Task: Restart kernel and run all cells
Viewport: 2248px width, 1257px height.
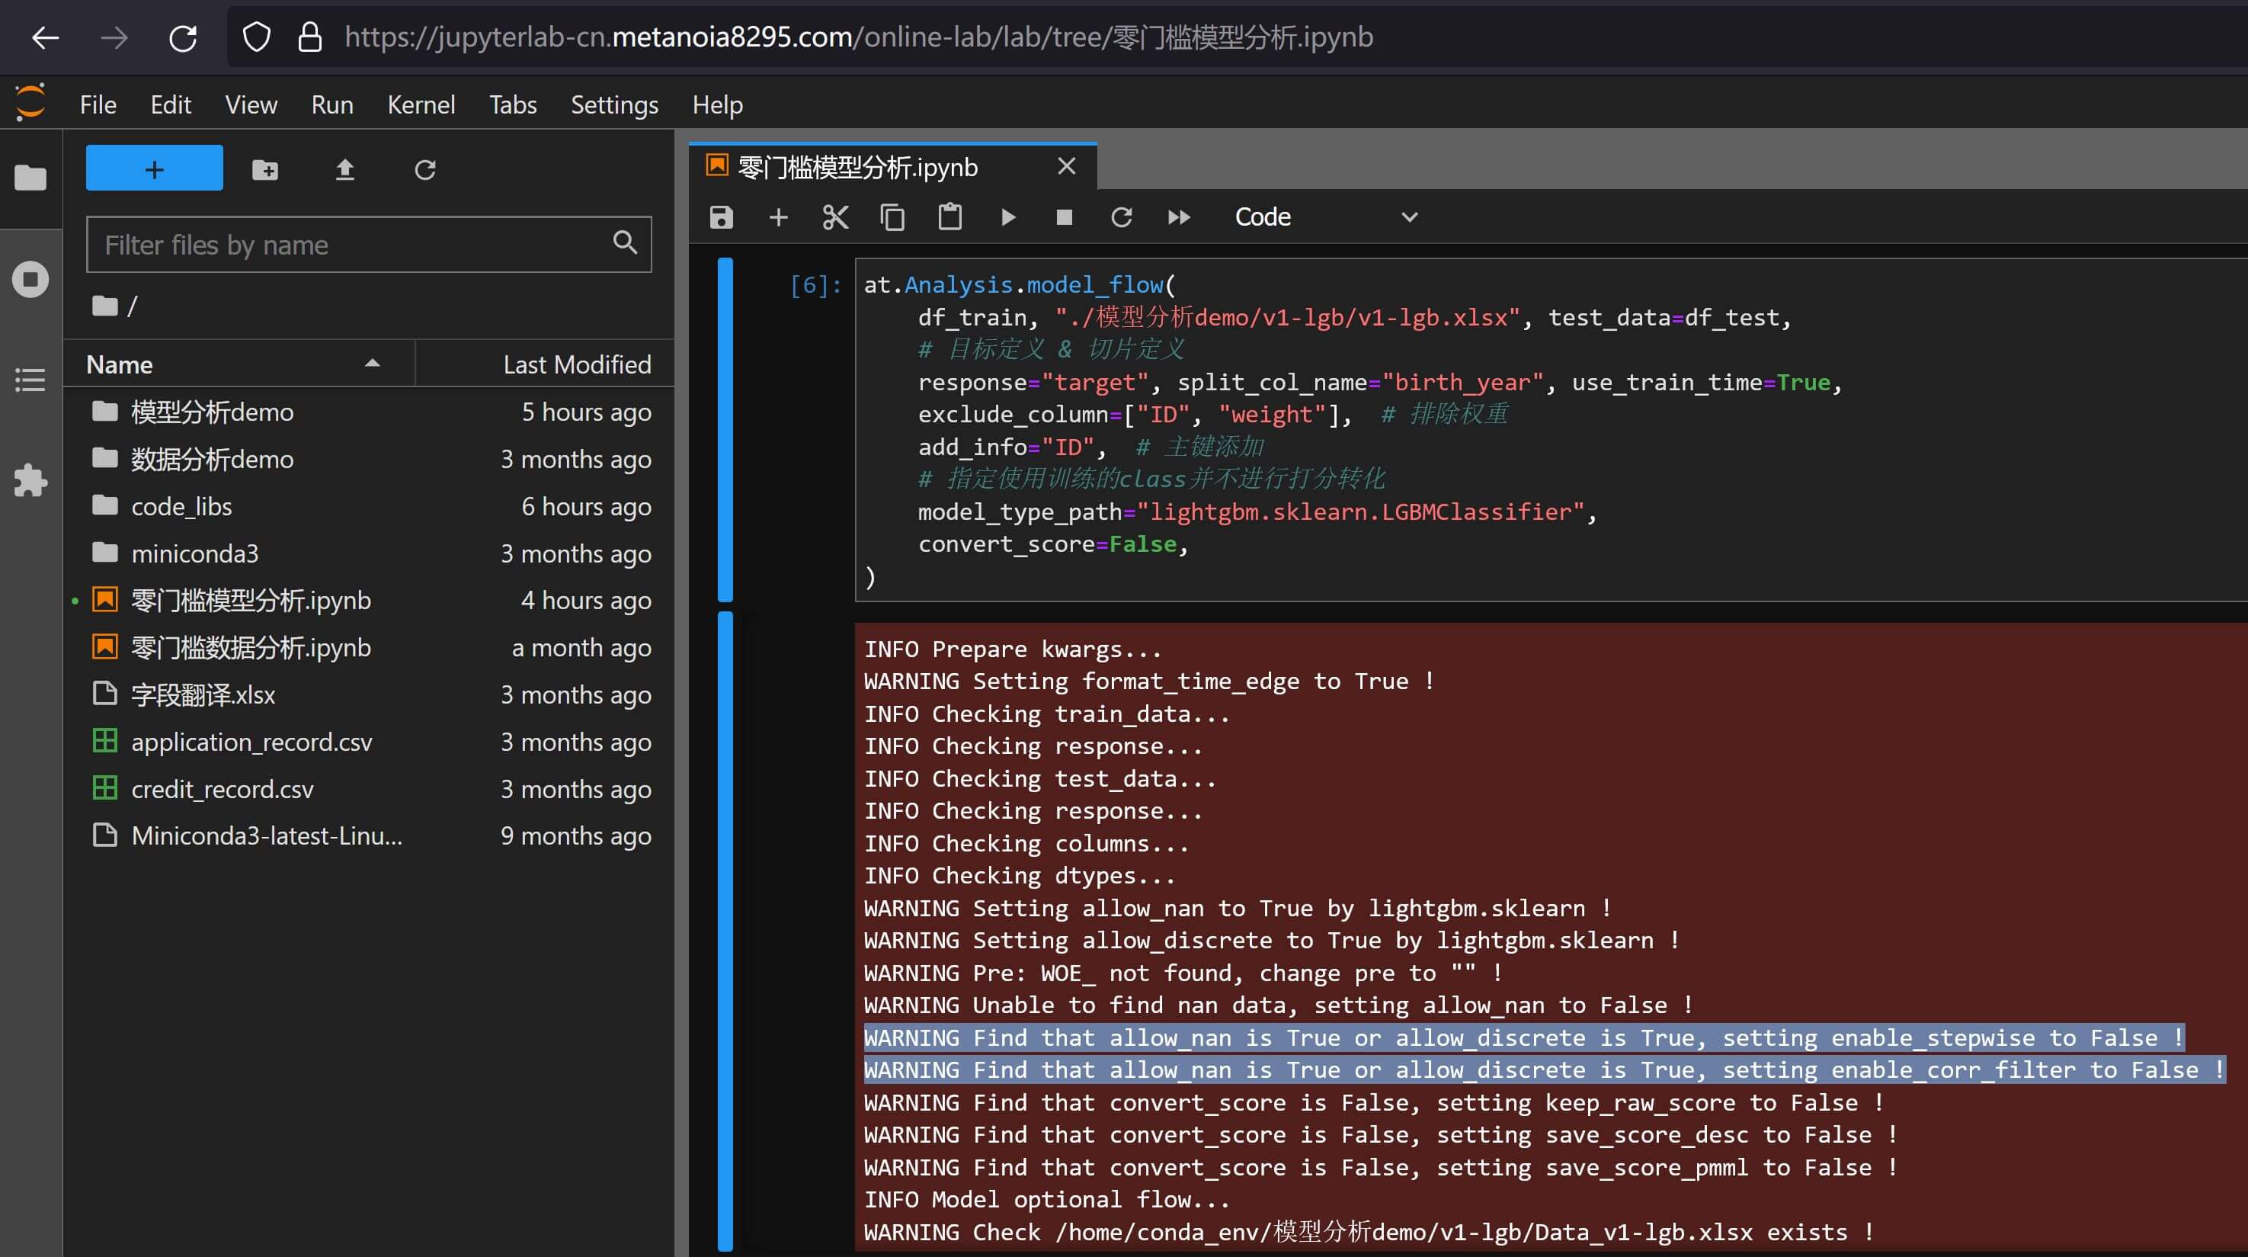Action: (x=1178, y=216)
